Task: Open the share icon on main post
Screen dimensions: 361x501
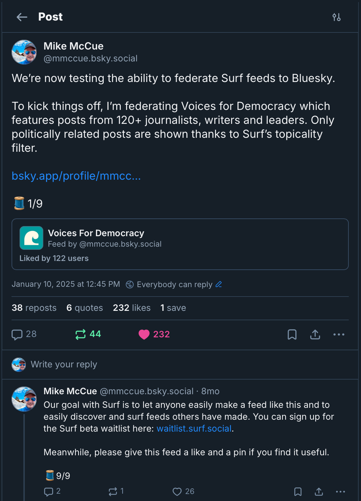Action: pos(315,335)
